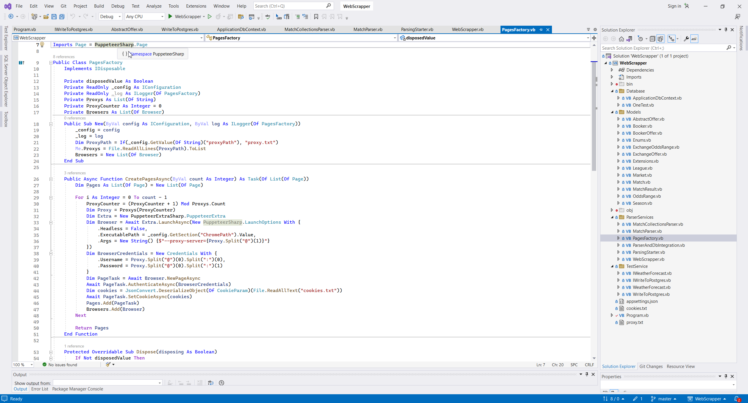Click the bookmark toggle icon in toolbar
The image size is (748, 403).
coord(316,17)
